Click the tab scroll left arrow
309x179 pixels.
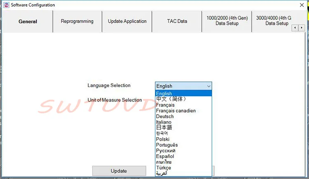[295, 28]
